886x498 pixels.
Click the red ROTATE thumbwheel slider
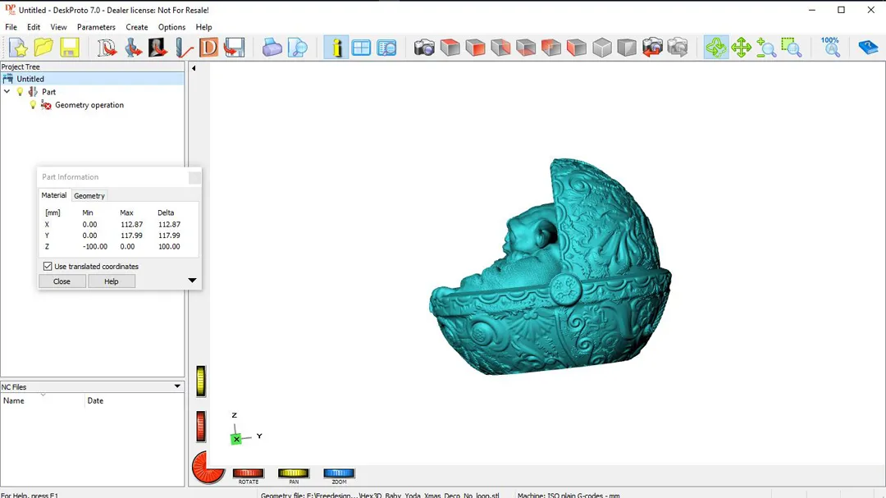pos(248,473)
